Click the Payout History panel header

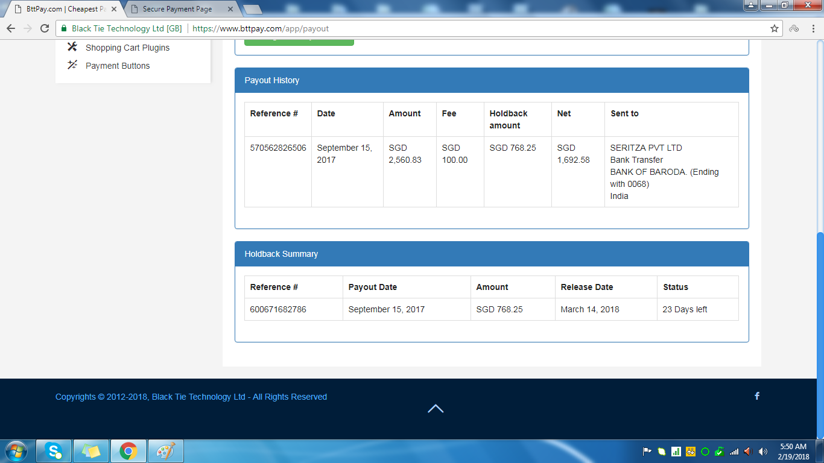point(492,80)
